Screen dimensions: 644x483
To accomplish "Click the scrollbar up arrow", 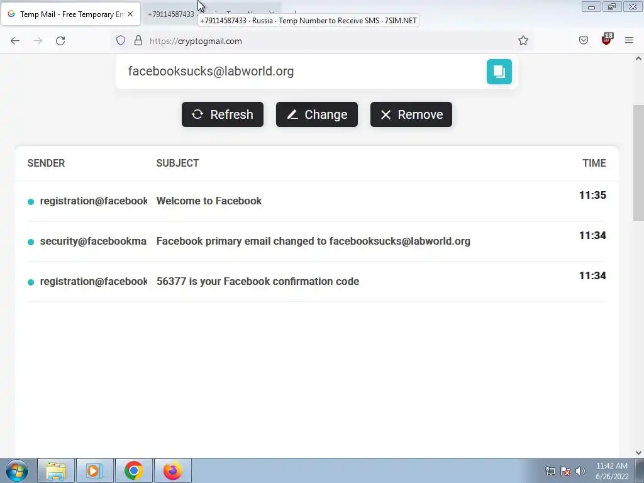I will (638, 58).
